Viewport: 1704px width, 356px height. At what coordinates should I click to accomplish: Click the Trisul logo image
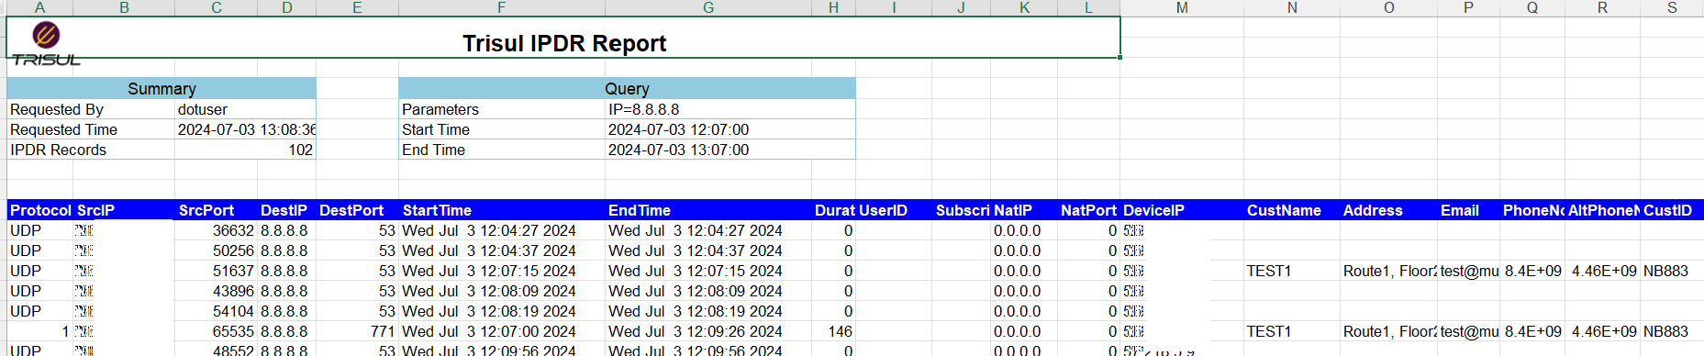tap(46, 44)
